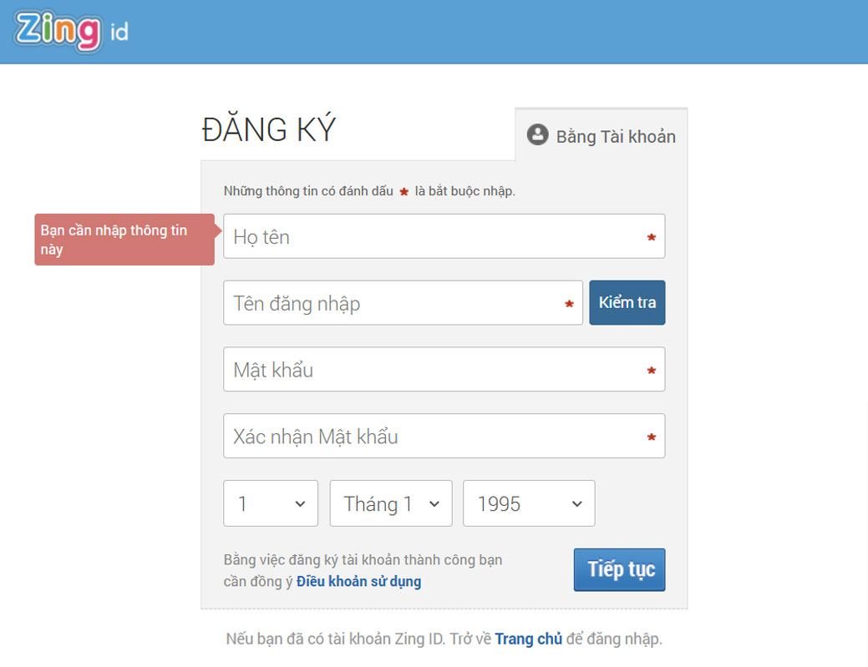Click the ĐĂNG KÝ heading
The width and height of the screenshot is (868, 667).
pyautogui.click(x=269, y=130)
